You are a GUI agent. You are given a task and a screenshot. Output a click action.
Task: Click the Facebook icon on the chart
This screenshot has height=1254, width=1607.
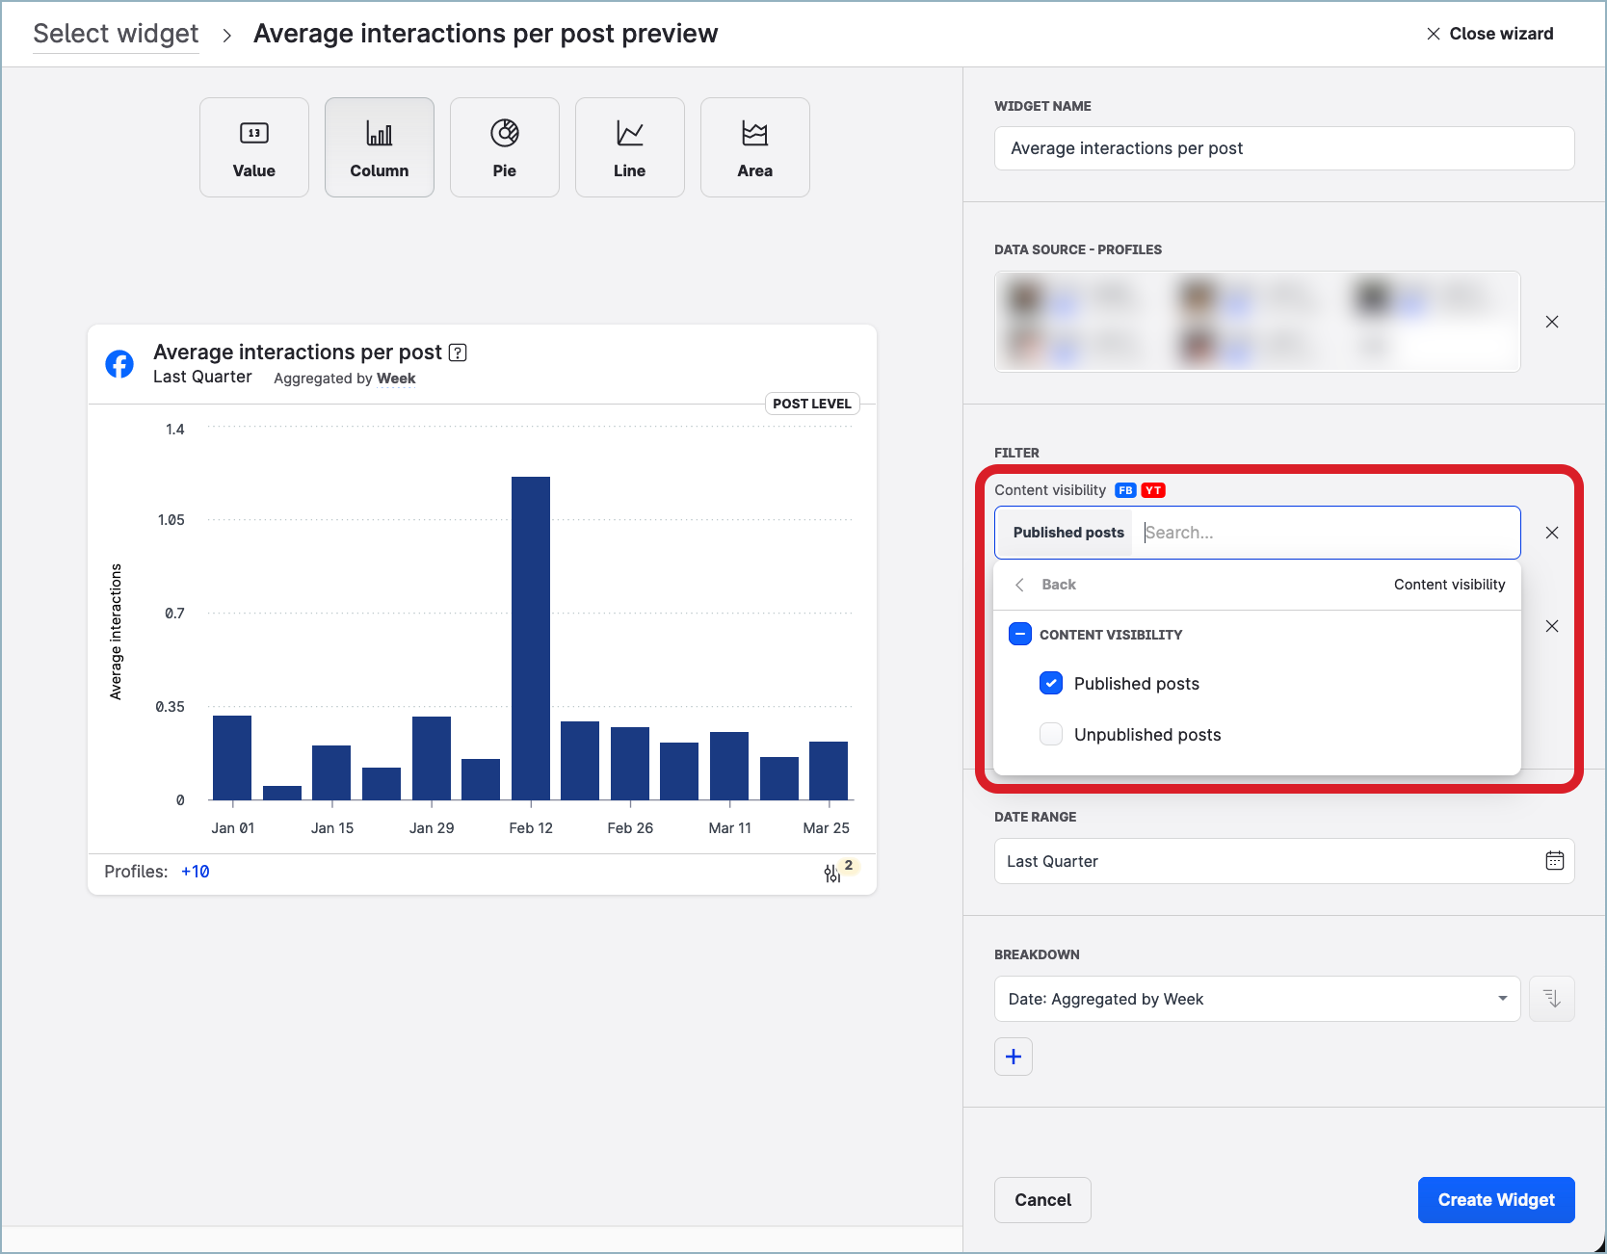point(119,364)
